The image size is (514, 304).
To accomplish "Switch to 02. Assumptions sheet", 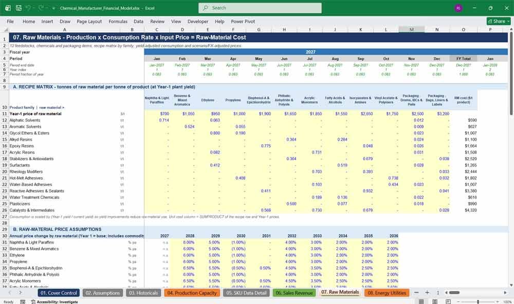I will [x=103, y=293].
